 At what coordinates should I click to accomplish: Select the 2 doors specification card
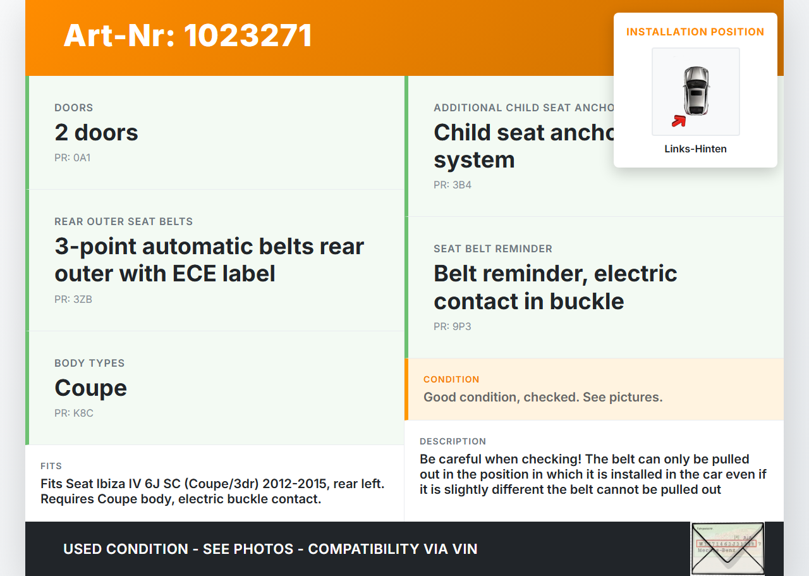215,133
